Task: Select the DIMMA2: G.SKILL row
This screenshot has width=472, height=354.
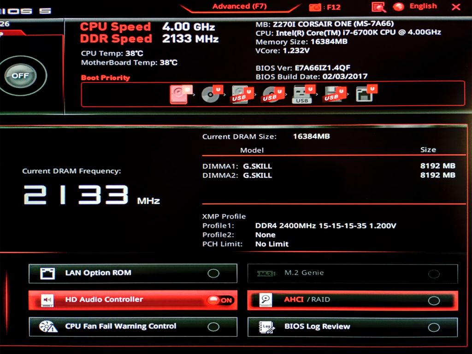Action: (329, 175)
